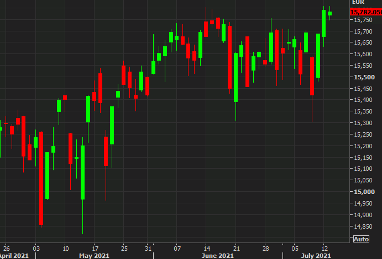The image size is (382, 259).
Task: Select the current price label 15,782.05
Action: pos(366,12)
